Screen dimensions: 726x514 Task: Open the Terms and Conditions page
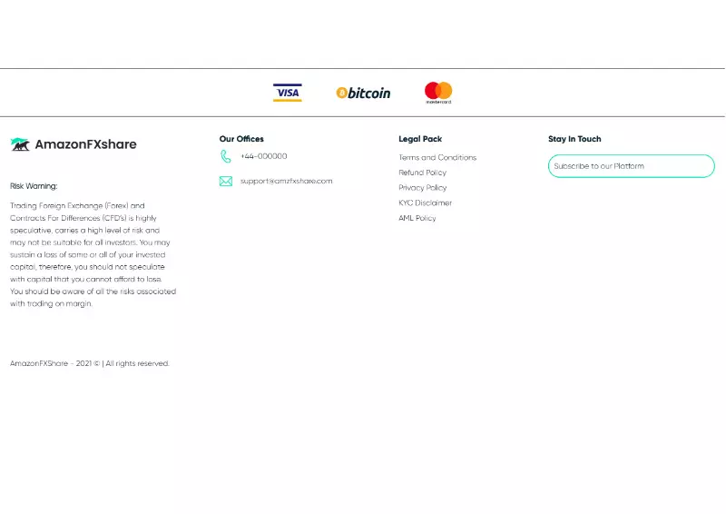(437, 157)
